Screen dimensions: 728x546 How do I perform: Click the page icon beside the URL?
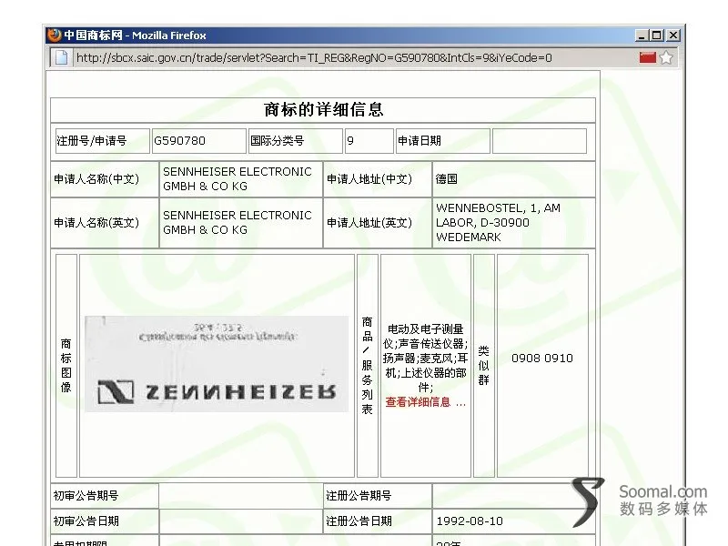[x=61, y=57]
